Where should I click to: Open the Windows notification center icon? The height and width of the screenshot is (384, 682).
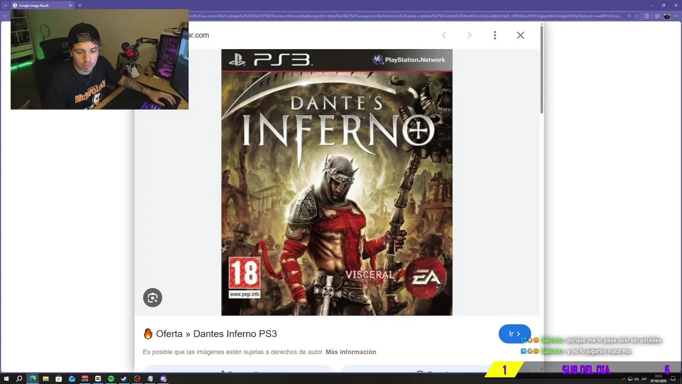point(673,379)
